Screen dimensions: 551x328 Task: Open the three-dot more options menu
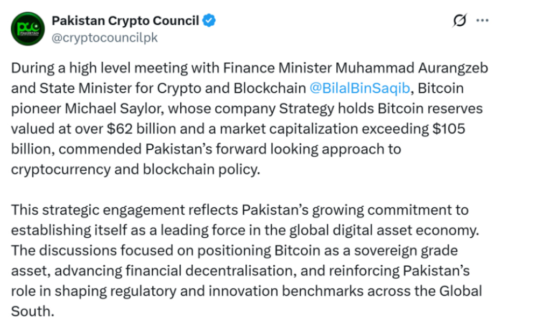(x=483, y=21)
